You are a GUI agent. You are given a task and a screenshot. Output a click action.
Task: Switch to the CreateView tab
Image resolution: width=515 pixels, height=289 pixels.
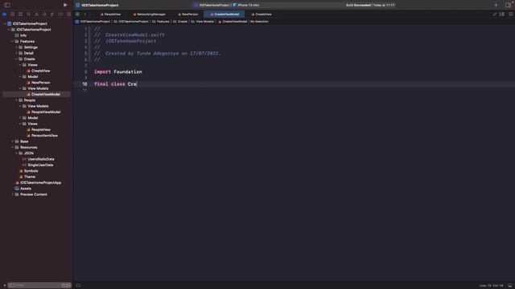point(262,14)
